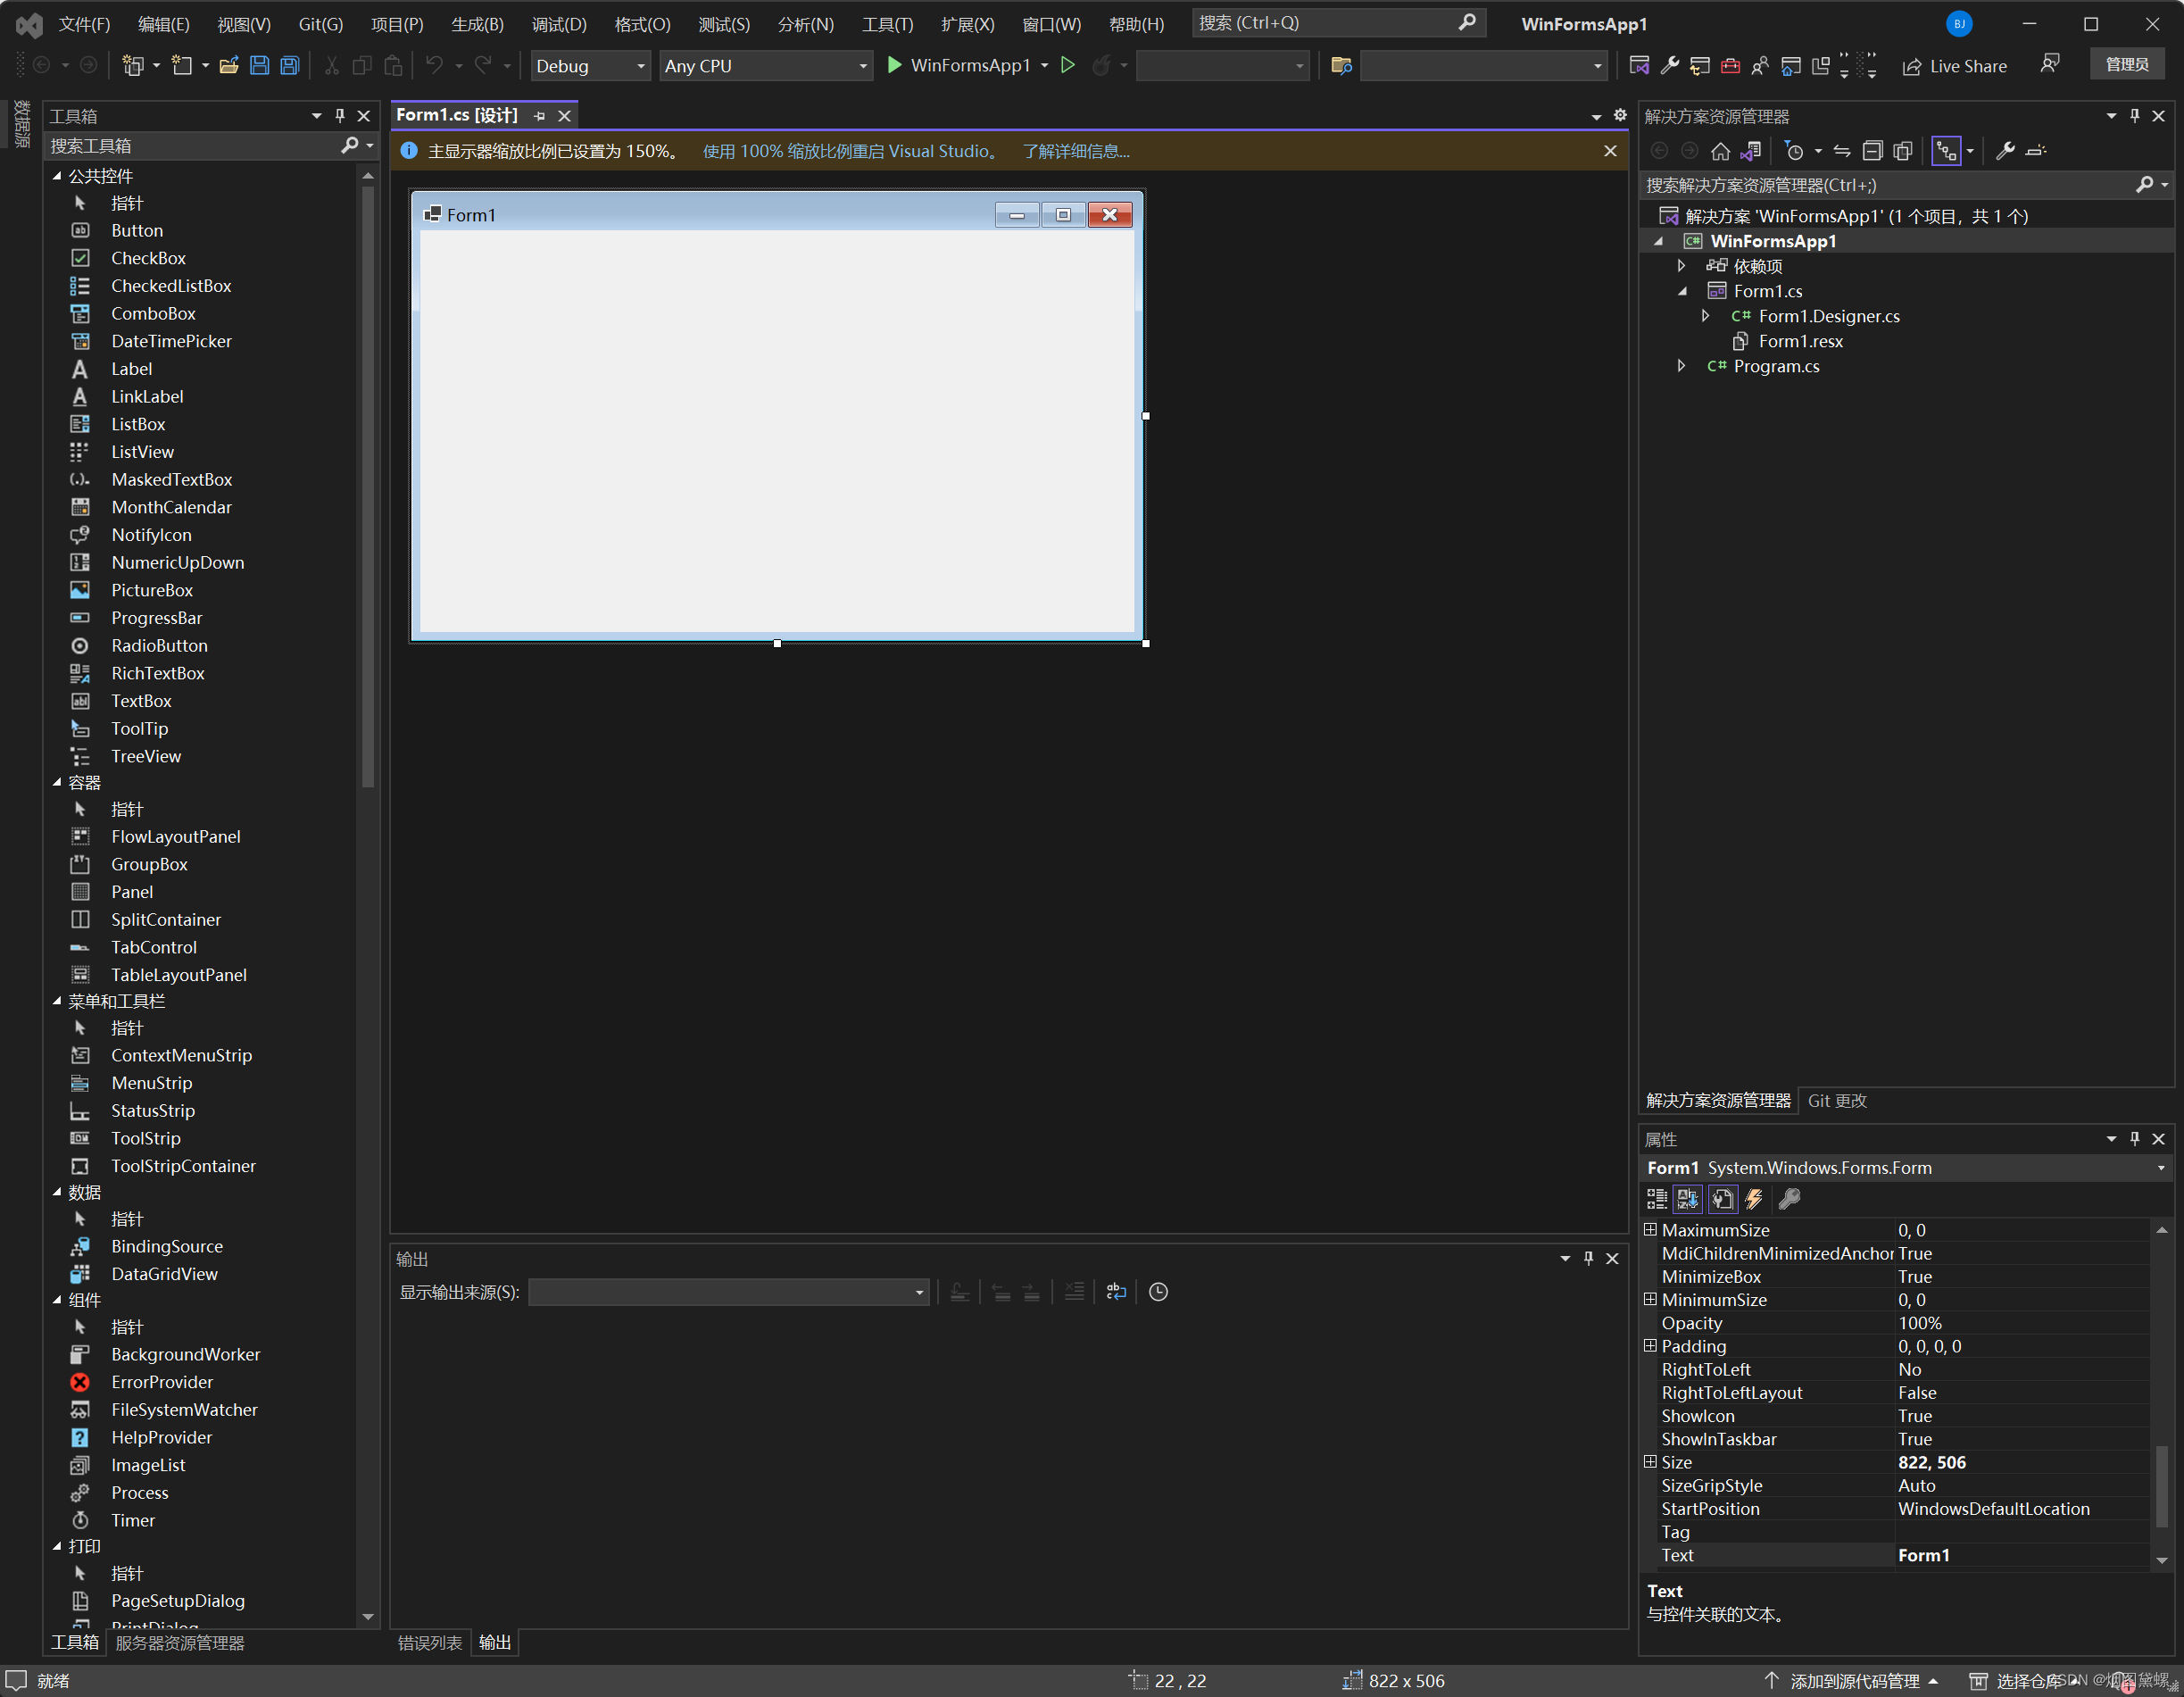Click the feedback person icon
The height and width of the screenshot is (1697, 2184).
point(2050,64)
